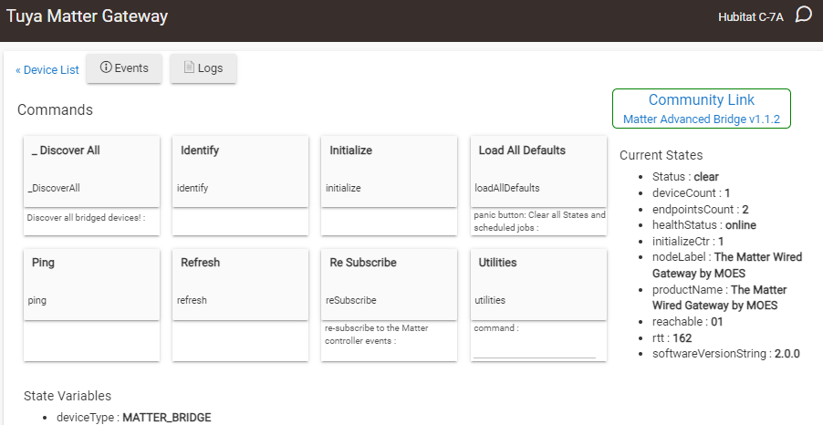Viewport: 823px width, 425px height.
Task: Click the Tuya Matter Gateway page title
Action: pos(88,16)
